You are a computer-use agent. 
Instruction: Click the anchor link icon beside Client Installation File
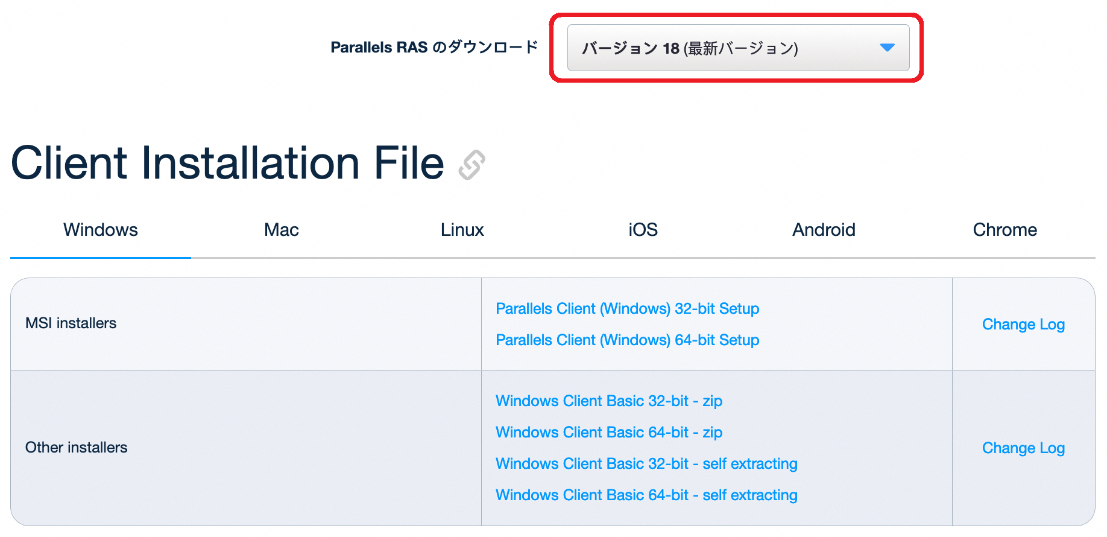point(471,165)
